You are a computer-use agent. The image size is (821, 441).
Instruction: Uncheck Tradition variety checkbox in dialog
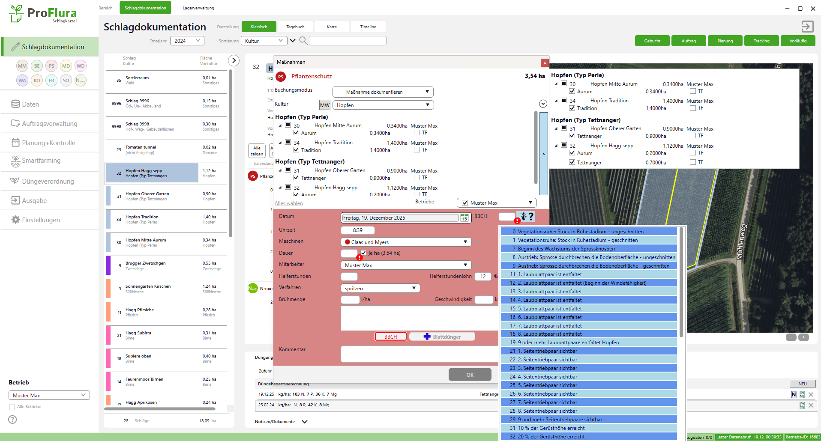[x=296, y=150]
